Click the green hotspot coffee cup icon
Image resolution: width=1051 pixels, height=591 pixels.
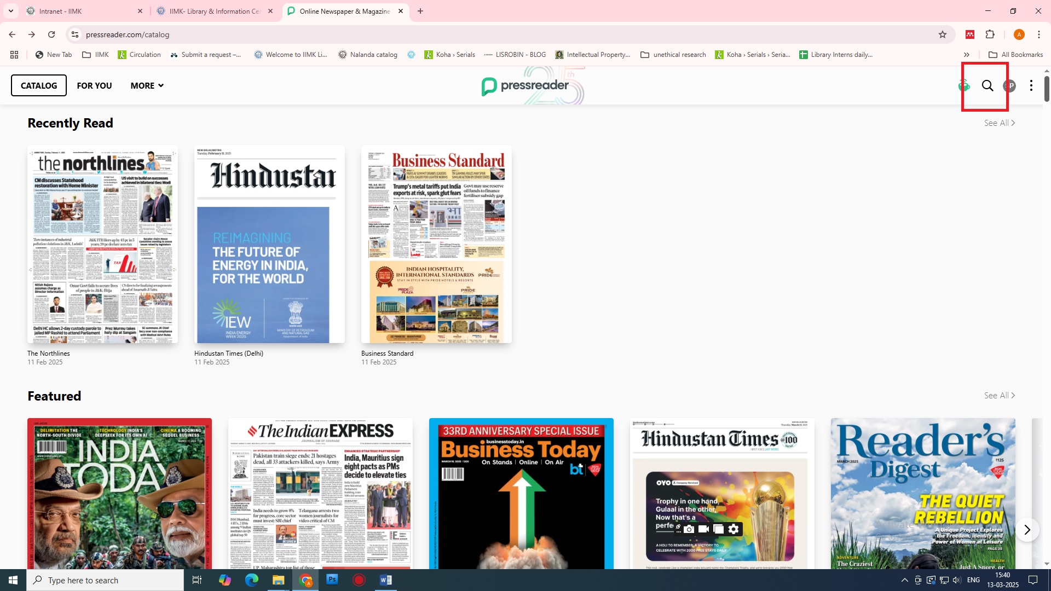click(x=964, y=86)
